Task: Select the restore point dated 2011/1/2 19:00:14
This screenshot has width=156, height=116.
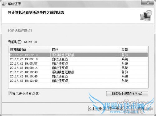Action: 79,68
